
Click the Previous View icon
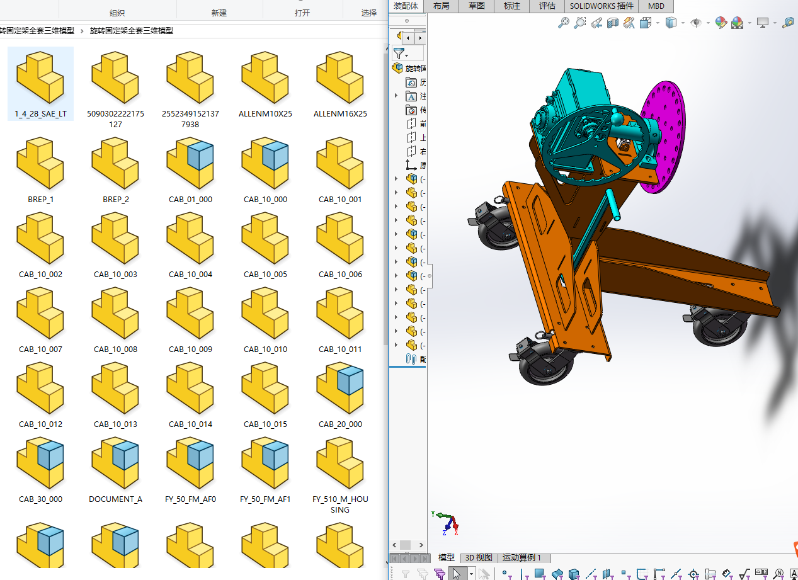click(x=596, y=23)
